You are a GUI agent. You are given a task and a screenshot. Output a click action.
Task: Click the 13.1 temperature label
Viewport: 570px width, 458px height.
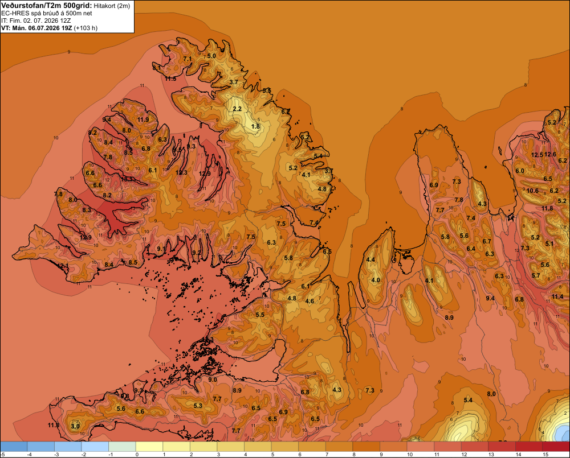(x=127, y=179)
